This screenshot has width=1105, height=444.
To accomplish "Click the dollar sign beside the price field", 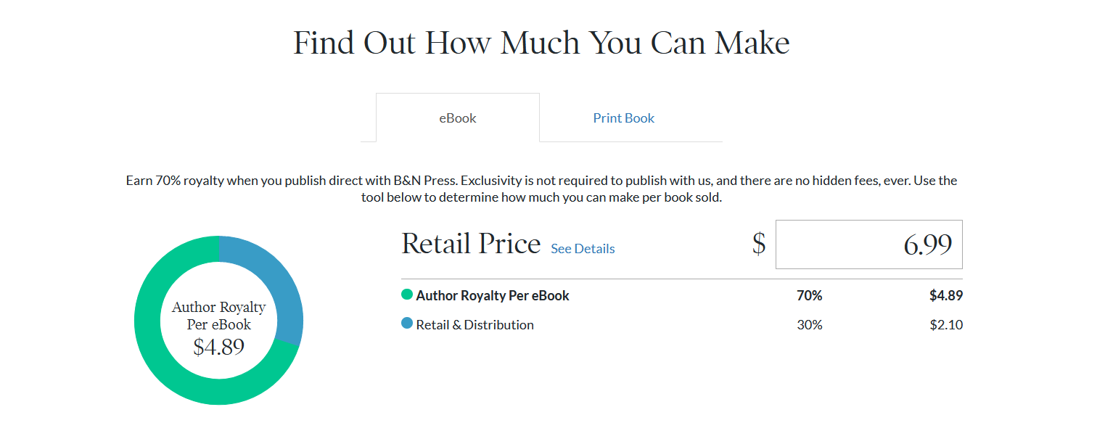I will click(759, 245).
